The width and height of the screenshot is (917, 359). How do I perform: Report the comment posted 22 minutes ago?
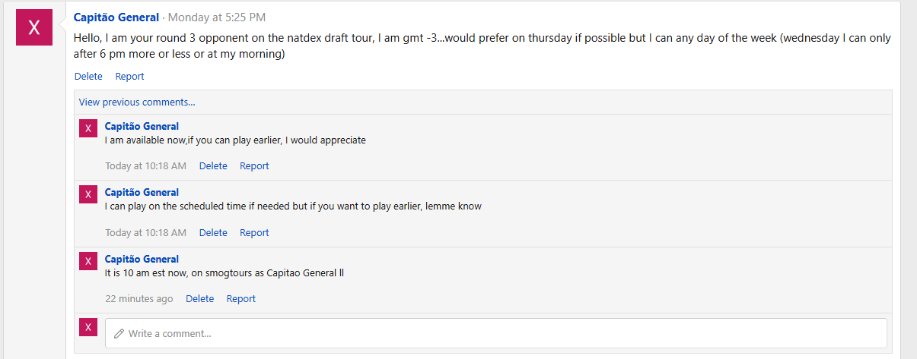(241, 298)
